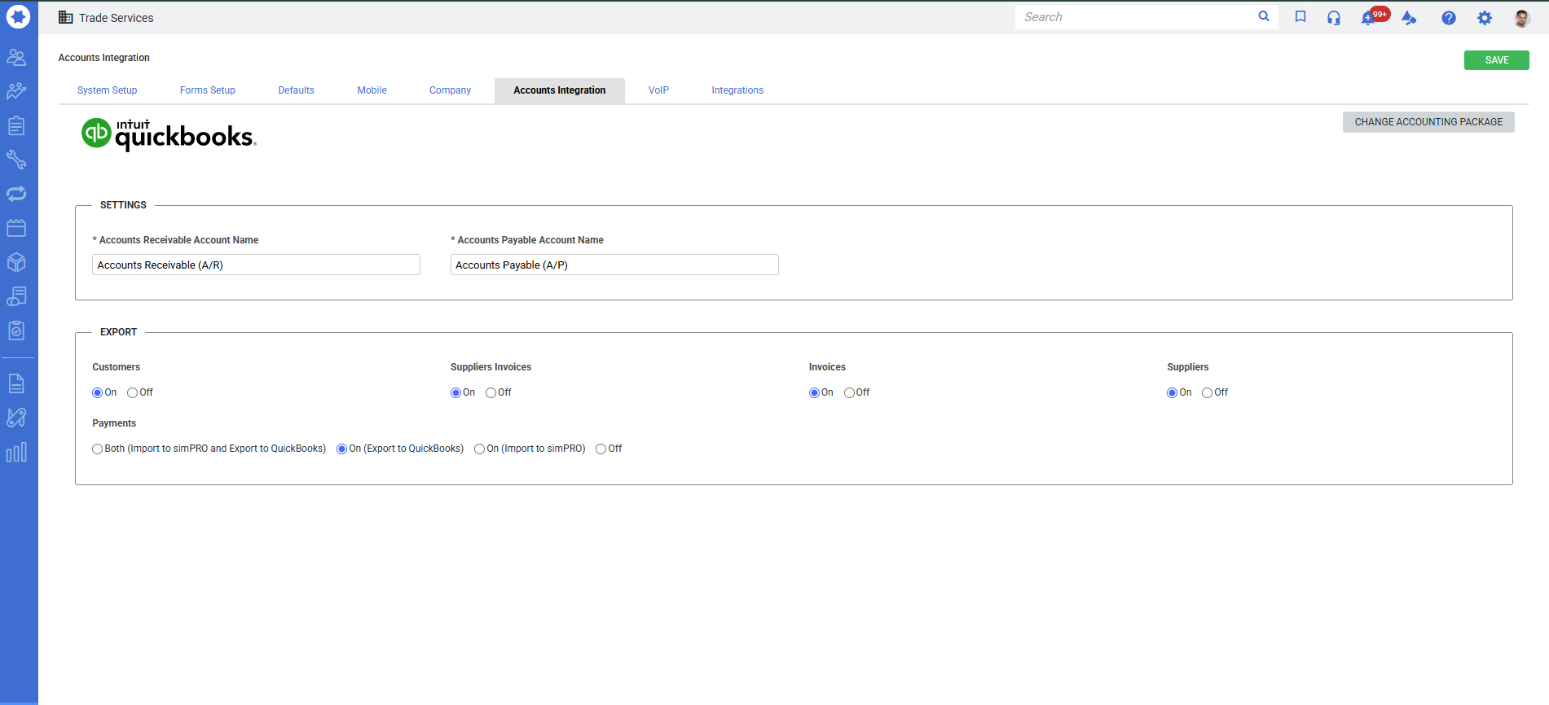Click the recurring arrows icon in sidebar

[x=16, y=194]
